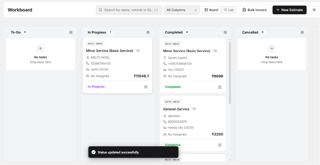Click assignee icon in EST-0044 card
320x165 pixels.
point(88,76)
